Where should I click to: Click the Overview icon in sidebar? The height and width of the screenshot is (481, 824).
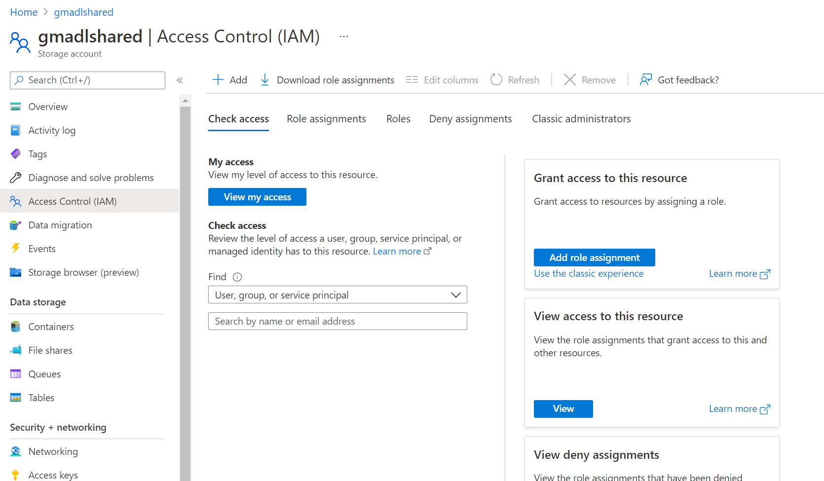click(16, 107)
